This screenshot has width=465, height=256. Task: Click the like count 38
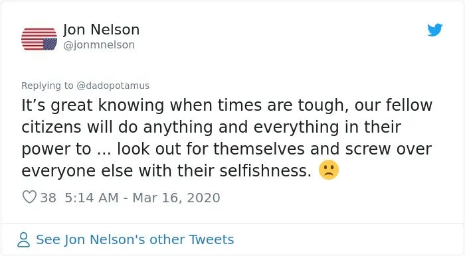tap(48, 198)
